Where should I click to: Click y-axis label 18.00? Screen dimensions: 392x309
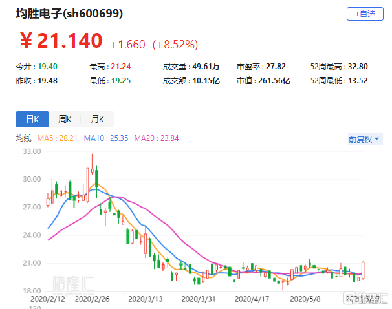[32, 291]
